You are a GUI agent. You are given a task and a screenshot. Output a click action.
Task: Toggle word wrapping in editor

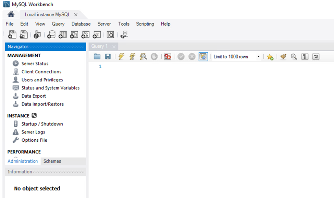click(316, 56)
